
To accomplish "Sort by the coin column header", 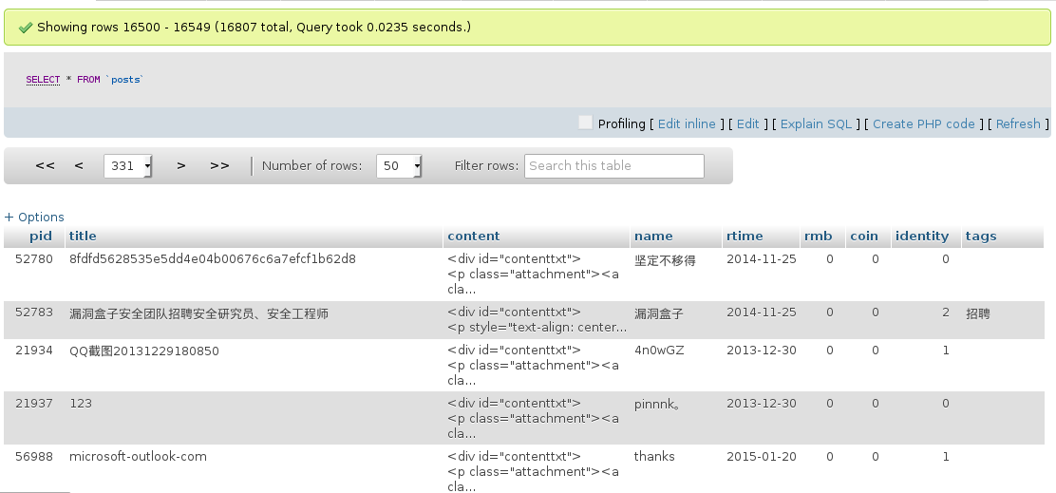I will [x=864, y=237].
